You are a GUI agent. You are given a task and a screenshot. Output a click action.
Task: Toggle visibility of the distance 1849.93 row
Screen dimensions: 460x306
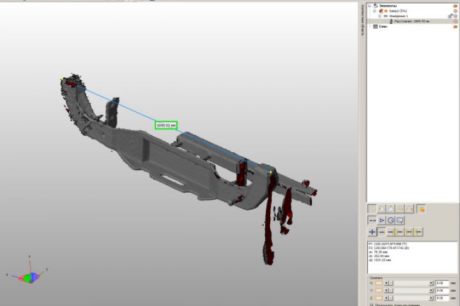tap(456, 22)
